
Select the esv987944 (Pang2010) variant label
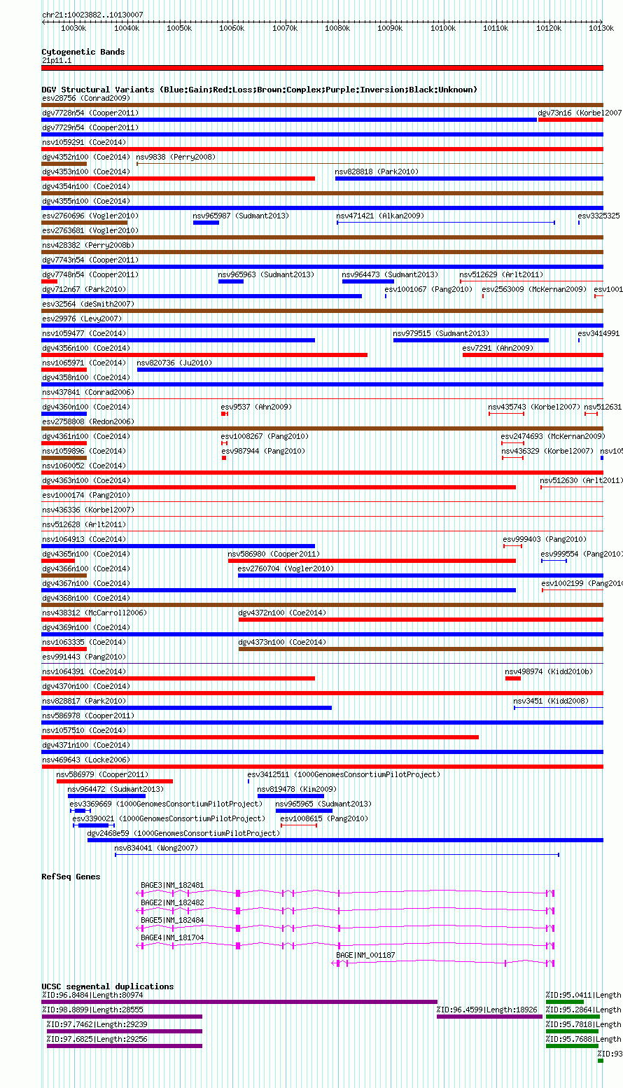[x=263, y=452]
